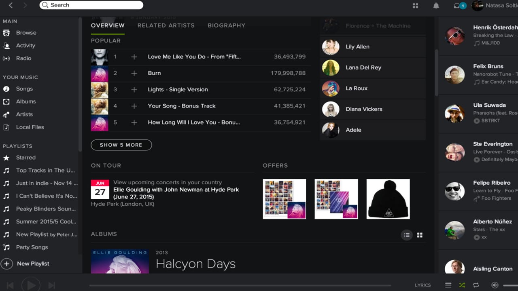
Task: Click the Halcyon Days album cover
Action: coord(120,261)
